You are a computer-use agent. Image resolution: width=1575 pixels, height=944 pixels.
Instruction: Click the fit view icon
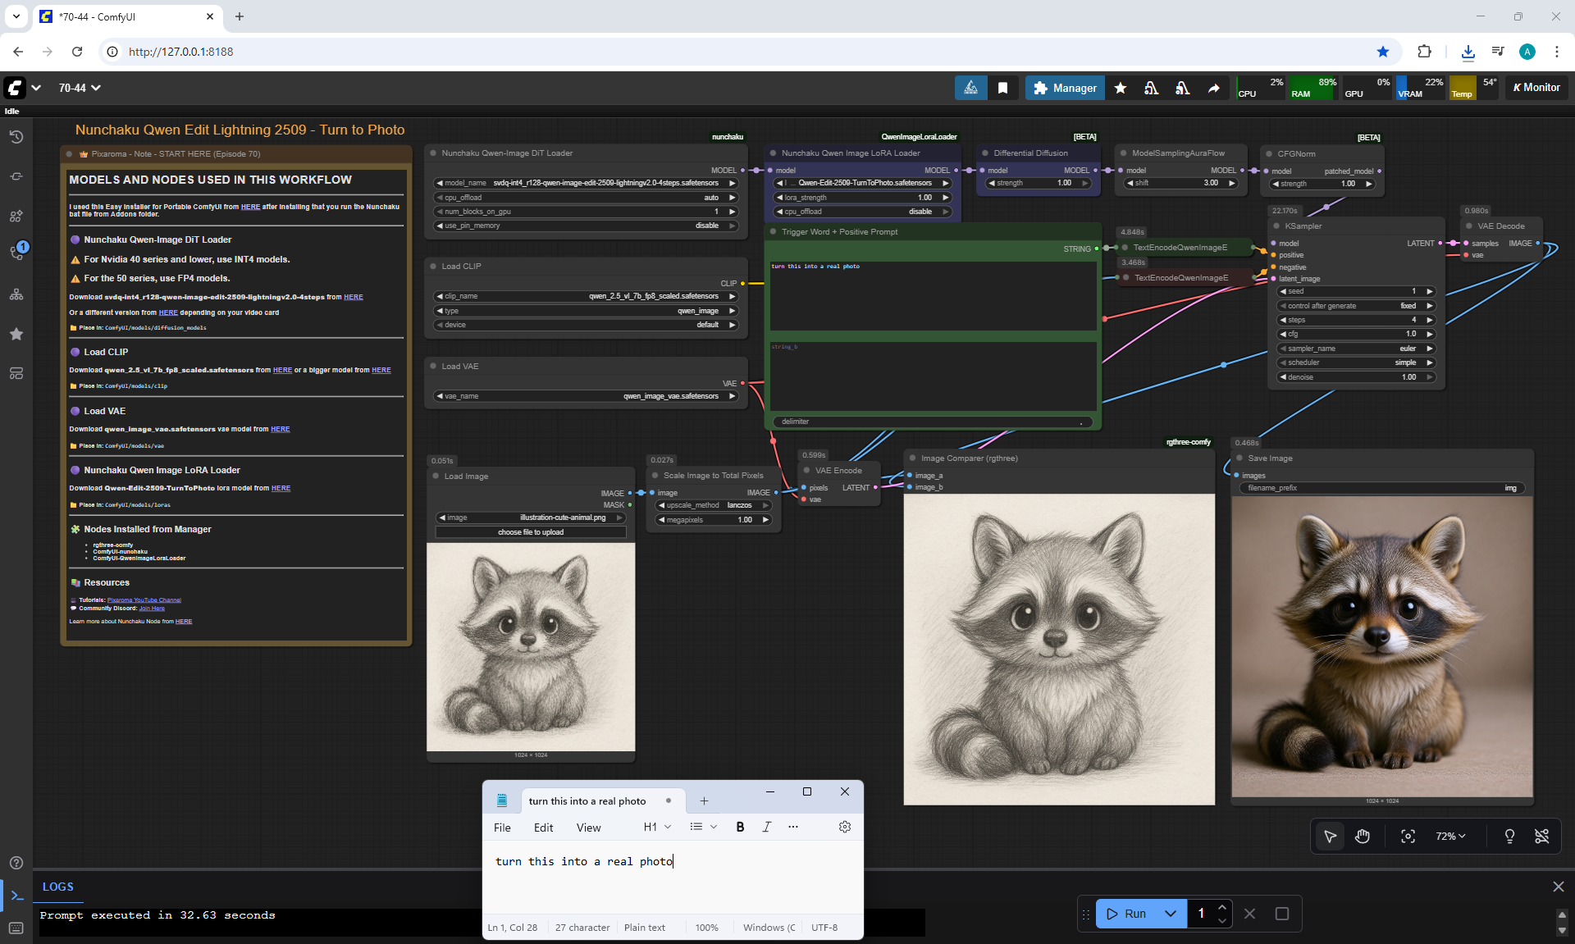(x=1408, y=836)
